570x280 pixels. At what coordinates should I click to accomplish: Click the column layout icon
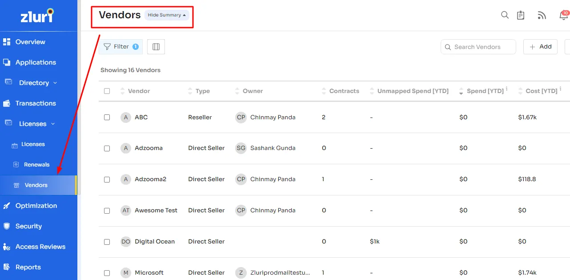(156, 47)
